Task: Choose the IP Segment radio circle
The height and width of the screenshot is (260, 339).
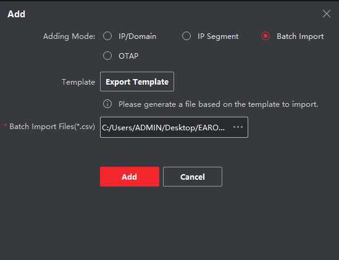Action: 186,36
